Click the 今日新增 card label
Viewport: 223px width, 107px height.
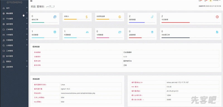(165, 19)
